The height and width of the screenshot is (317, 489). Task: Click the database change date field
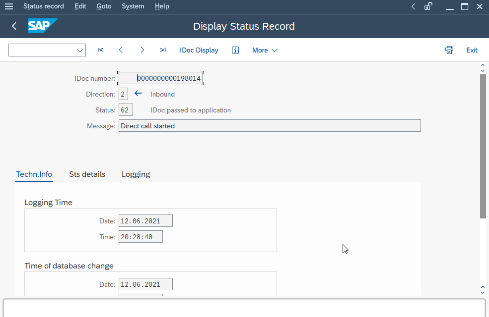click(145, 284)
